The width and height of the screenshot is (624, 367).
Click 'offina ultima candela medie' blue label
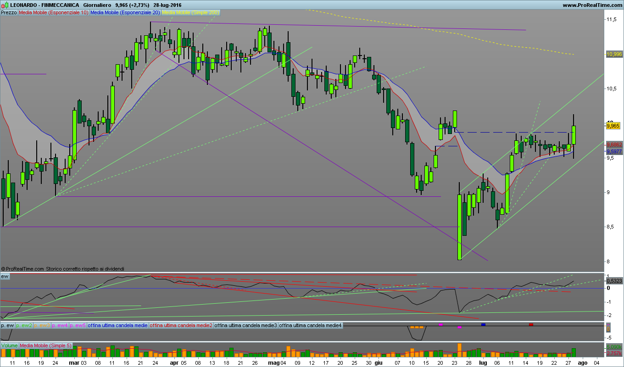tap(118, 325)
